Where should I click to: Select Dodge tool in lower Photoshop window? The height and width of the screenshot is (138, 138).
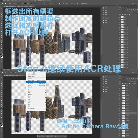(x=2, y=107)
